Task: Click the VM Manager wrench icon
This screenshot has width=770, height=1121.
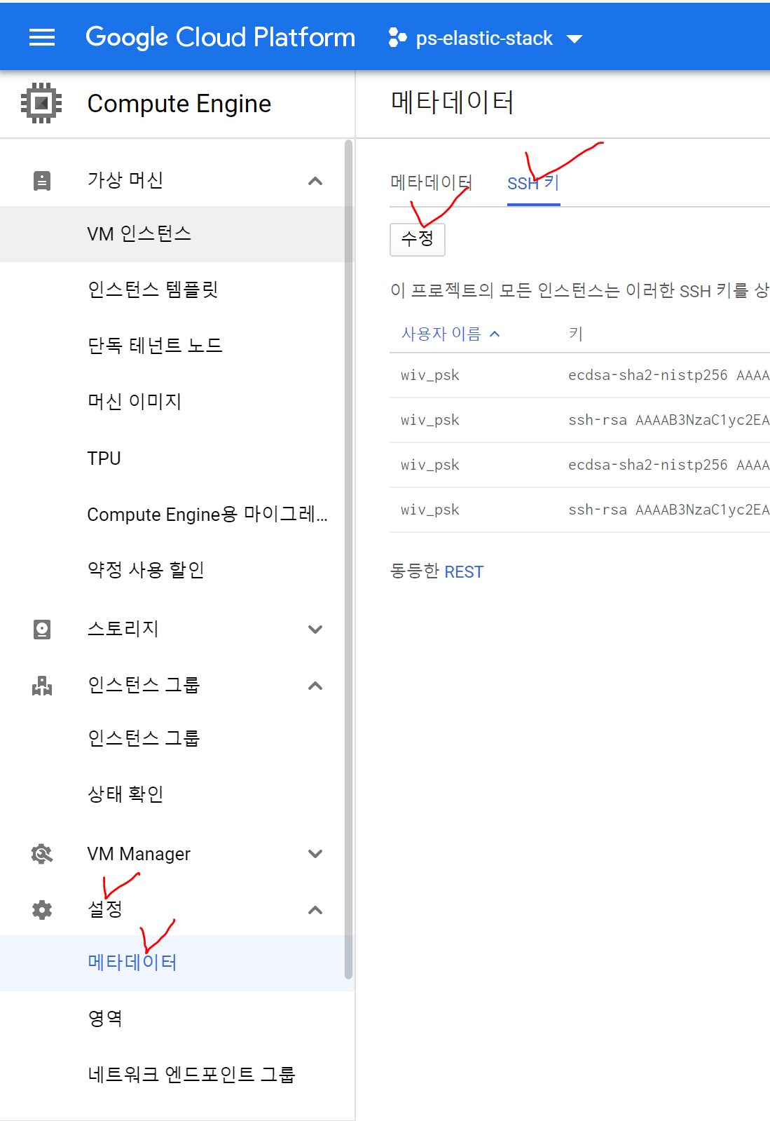Action: click(42, 853)
